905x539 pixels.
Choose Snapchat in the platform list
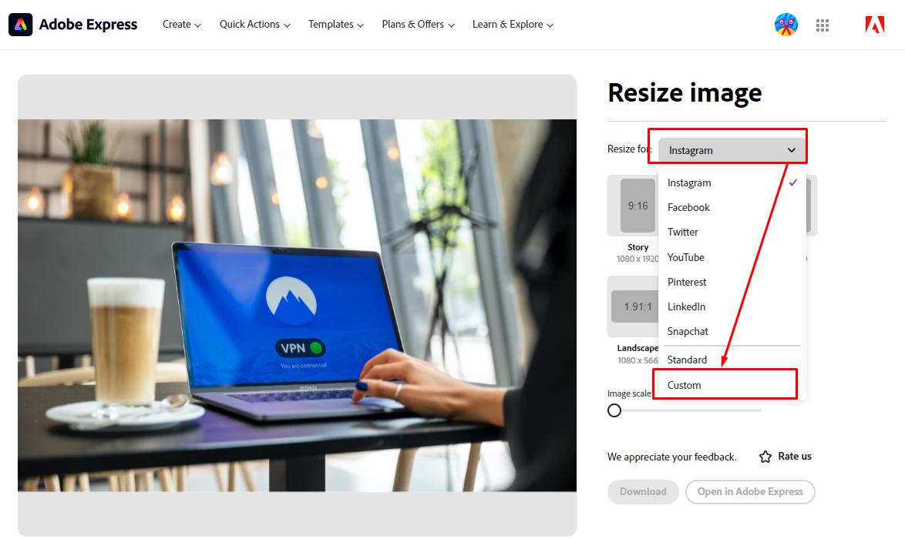[687, 331]
